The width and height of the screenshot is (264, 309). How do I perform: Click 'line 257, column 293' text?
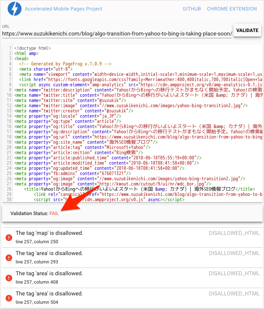coord(37,262)
